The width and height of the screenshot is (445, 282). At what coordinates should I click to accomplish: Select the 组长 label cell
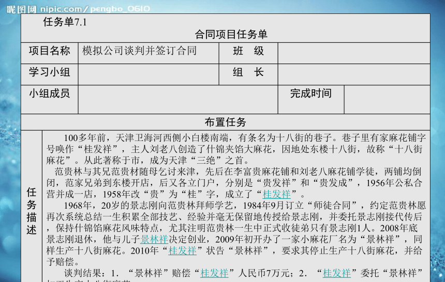tap(248, 74)
